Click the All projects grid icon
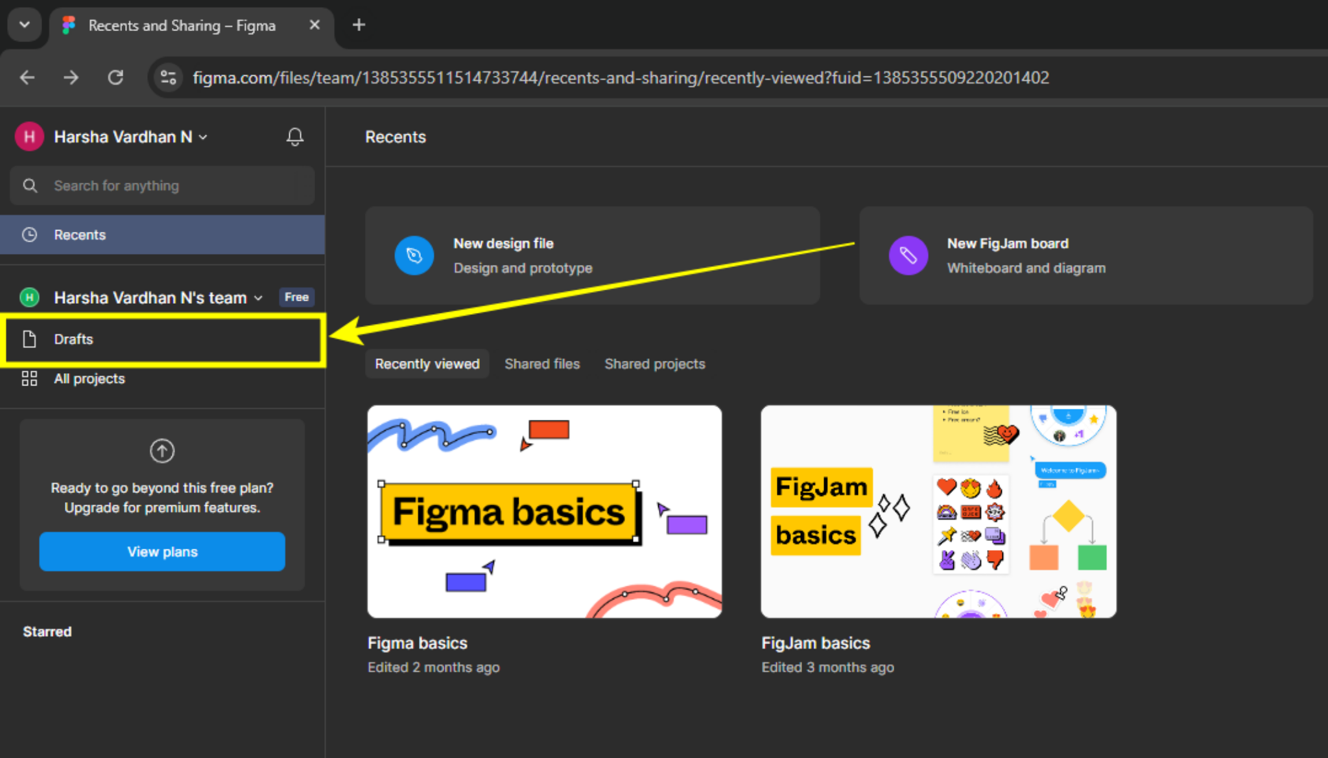The image size is (1328, 758). [29, 378]
